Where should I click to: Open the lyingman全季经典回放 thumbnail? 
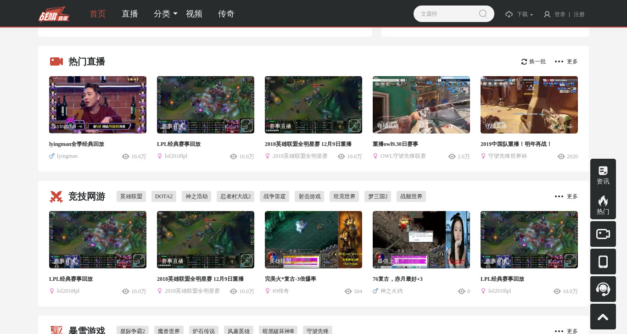pos(98,105)
